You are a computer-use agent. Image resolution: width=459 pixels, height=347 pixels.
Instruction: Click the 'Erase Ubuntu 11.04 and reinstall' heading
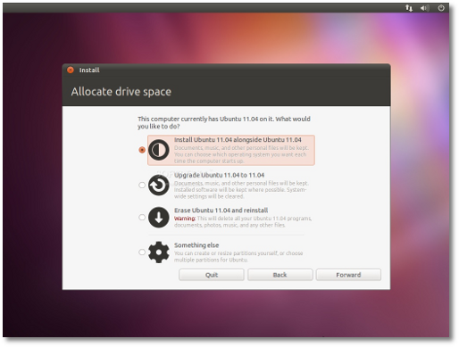[x=221, y=211]
